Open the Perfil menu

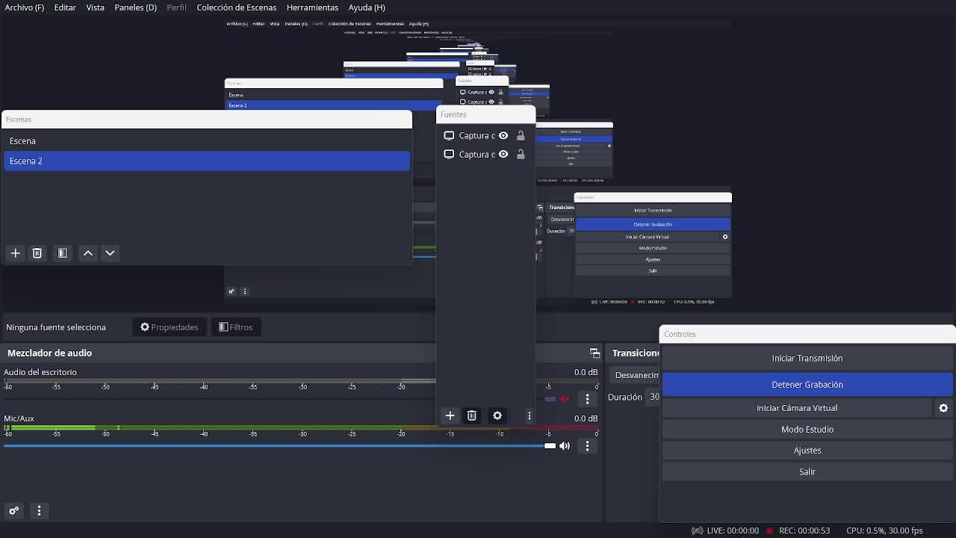[x=176, y=7]
